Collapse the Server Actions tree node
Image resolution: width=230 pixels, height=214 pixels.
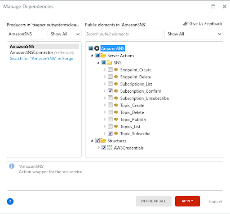click(92, 56)
